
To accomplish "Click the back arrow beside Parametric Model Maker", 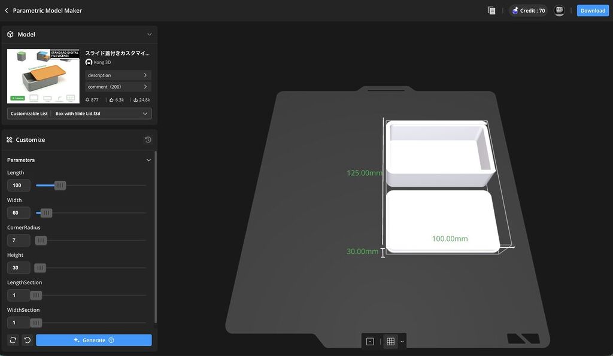I will [x=7, y=11].
